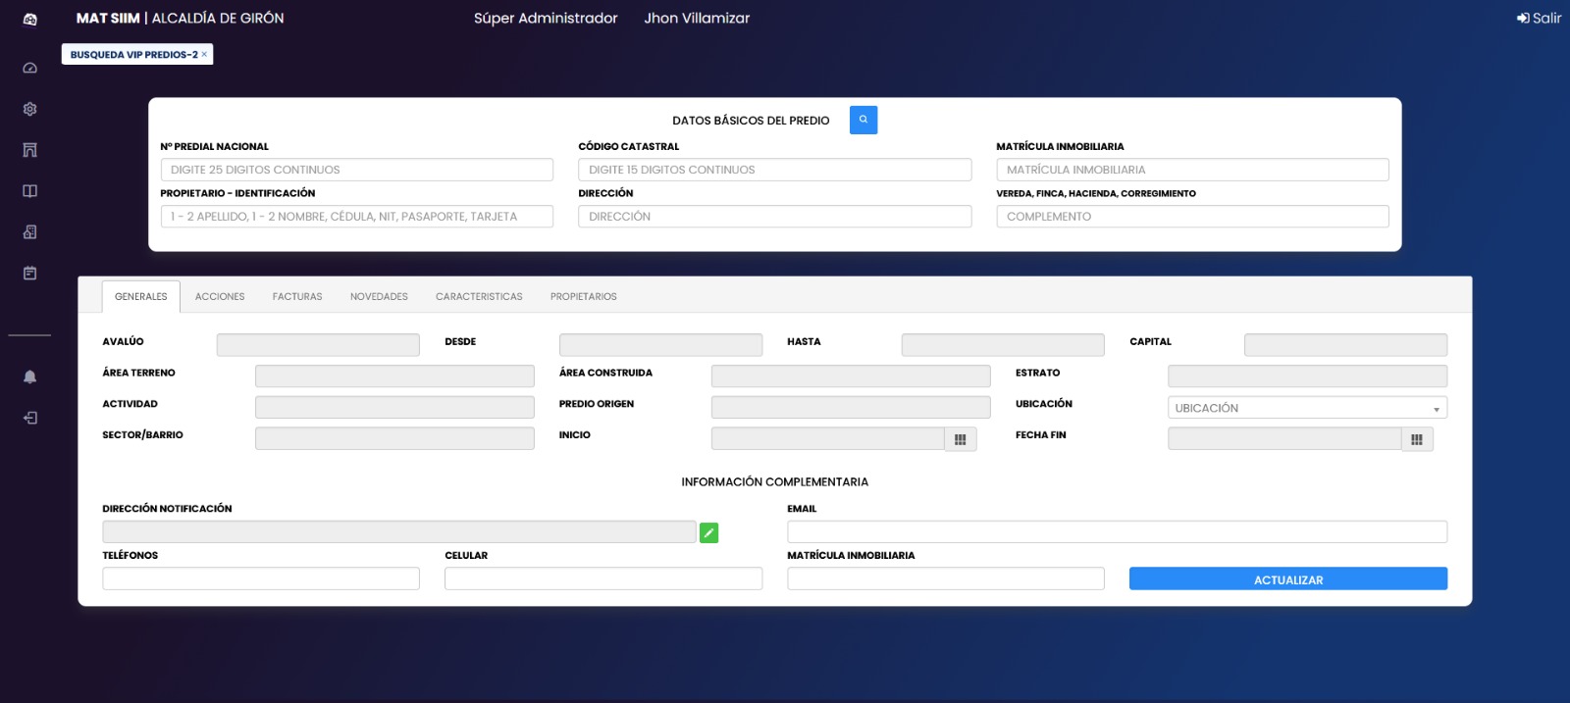Switch to the ACCIONES tab
Viewport: 1570px width, 703px height.
220,296
